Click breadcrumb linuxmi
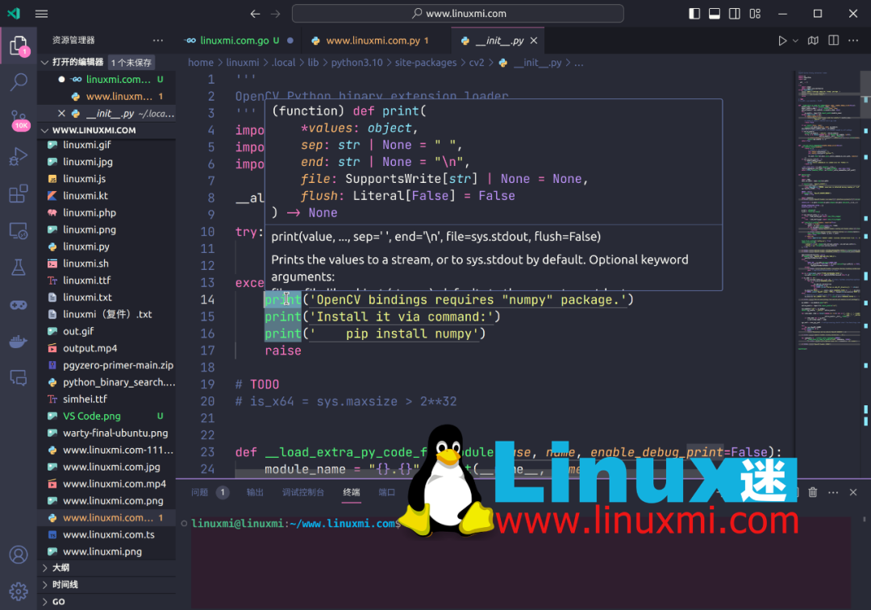 click(x=242, y=63)
